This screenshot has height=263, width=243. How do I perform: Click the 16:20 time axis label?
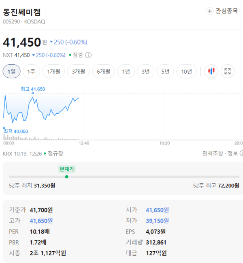pyautogui.click(x=164, y=143)
